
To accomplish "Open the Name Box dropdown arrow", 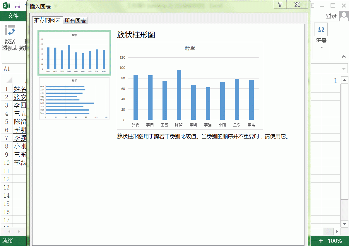I will click(x=25, y=68).
